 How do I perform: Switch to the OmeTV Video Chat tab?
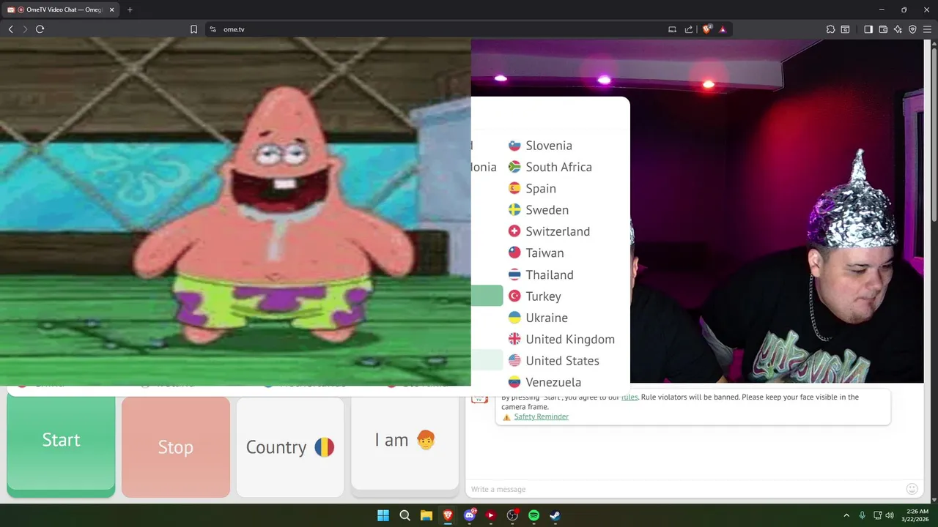tap(62, 10)
